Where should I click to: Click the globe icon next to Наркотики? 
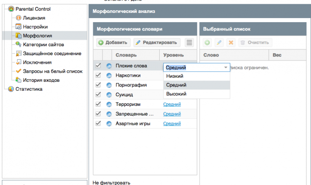point(109,75)
